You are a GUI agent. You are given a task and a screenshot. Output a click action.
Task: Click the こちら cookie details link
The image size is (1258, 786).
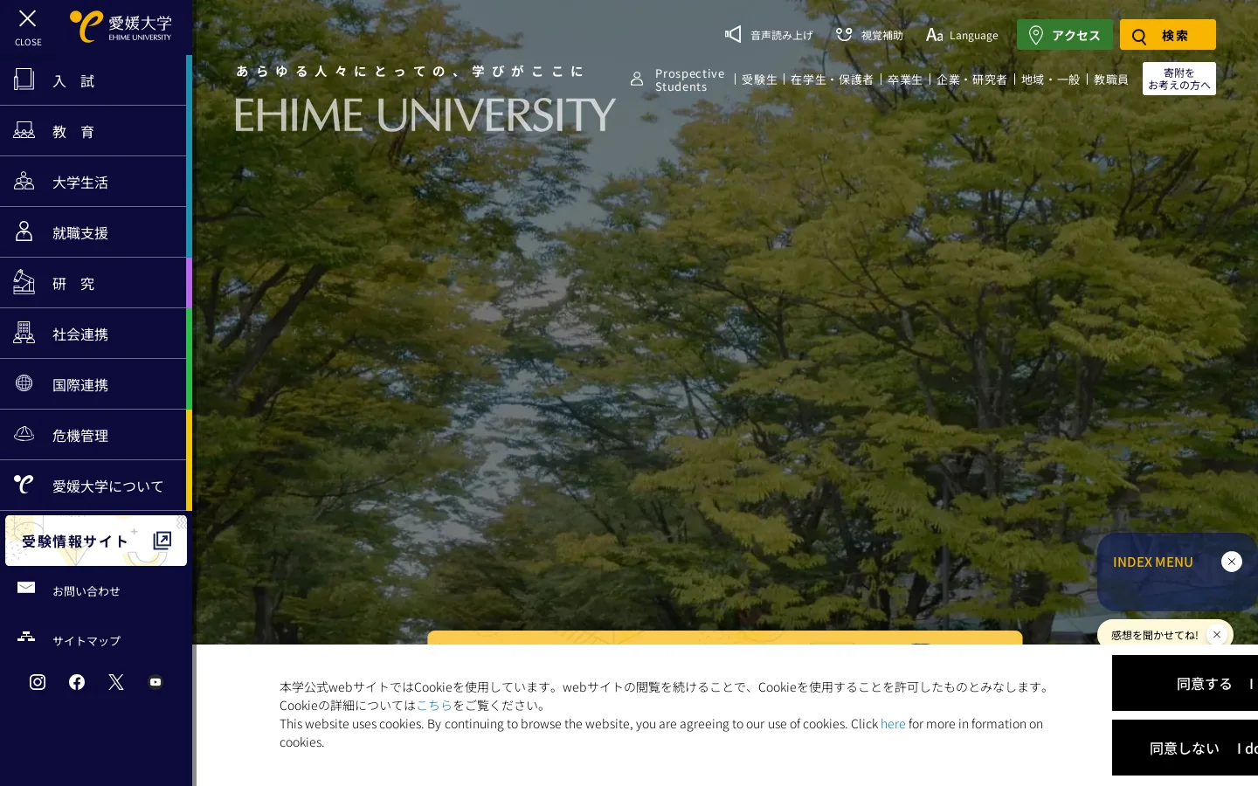pyautogui.click(x=434, y=705)
